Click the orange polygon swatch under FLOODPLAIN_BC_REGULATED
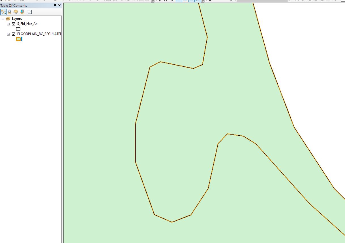Screen dimensions: 345x243 pos(18,39)
